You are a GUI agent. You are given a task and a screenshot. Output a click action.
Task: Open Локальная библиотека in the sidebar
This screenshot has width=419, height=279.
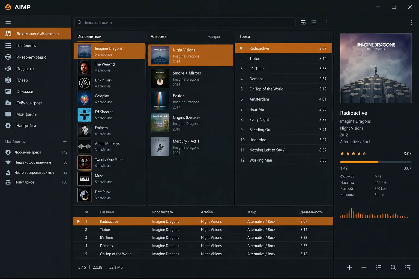point(35,34)
